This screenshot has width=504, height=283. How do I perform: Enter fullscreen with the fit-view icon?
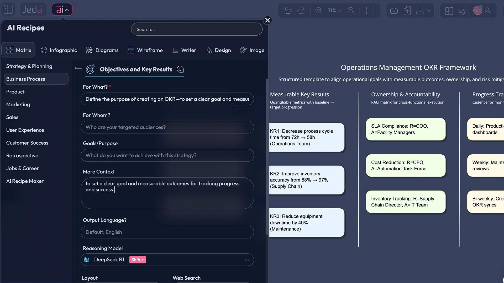[370, 10]
